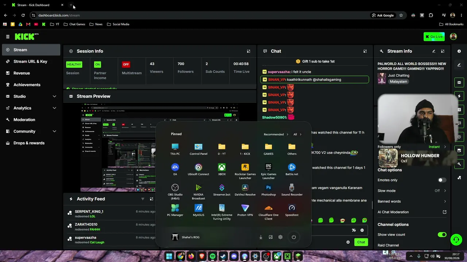
Task: Open the Raid Channel option
Action: pyautogui.click(x=388, y=245)
